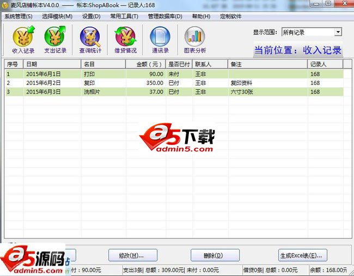Click the app icon in title bar
Image resolution: width=354 pixels, height=276 pixels.
tap(5, 5)
